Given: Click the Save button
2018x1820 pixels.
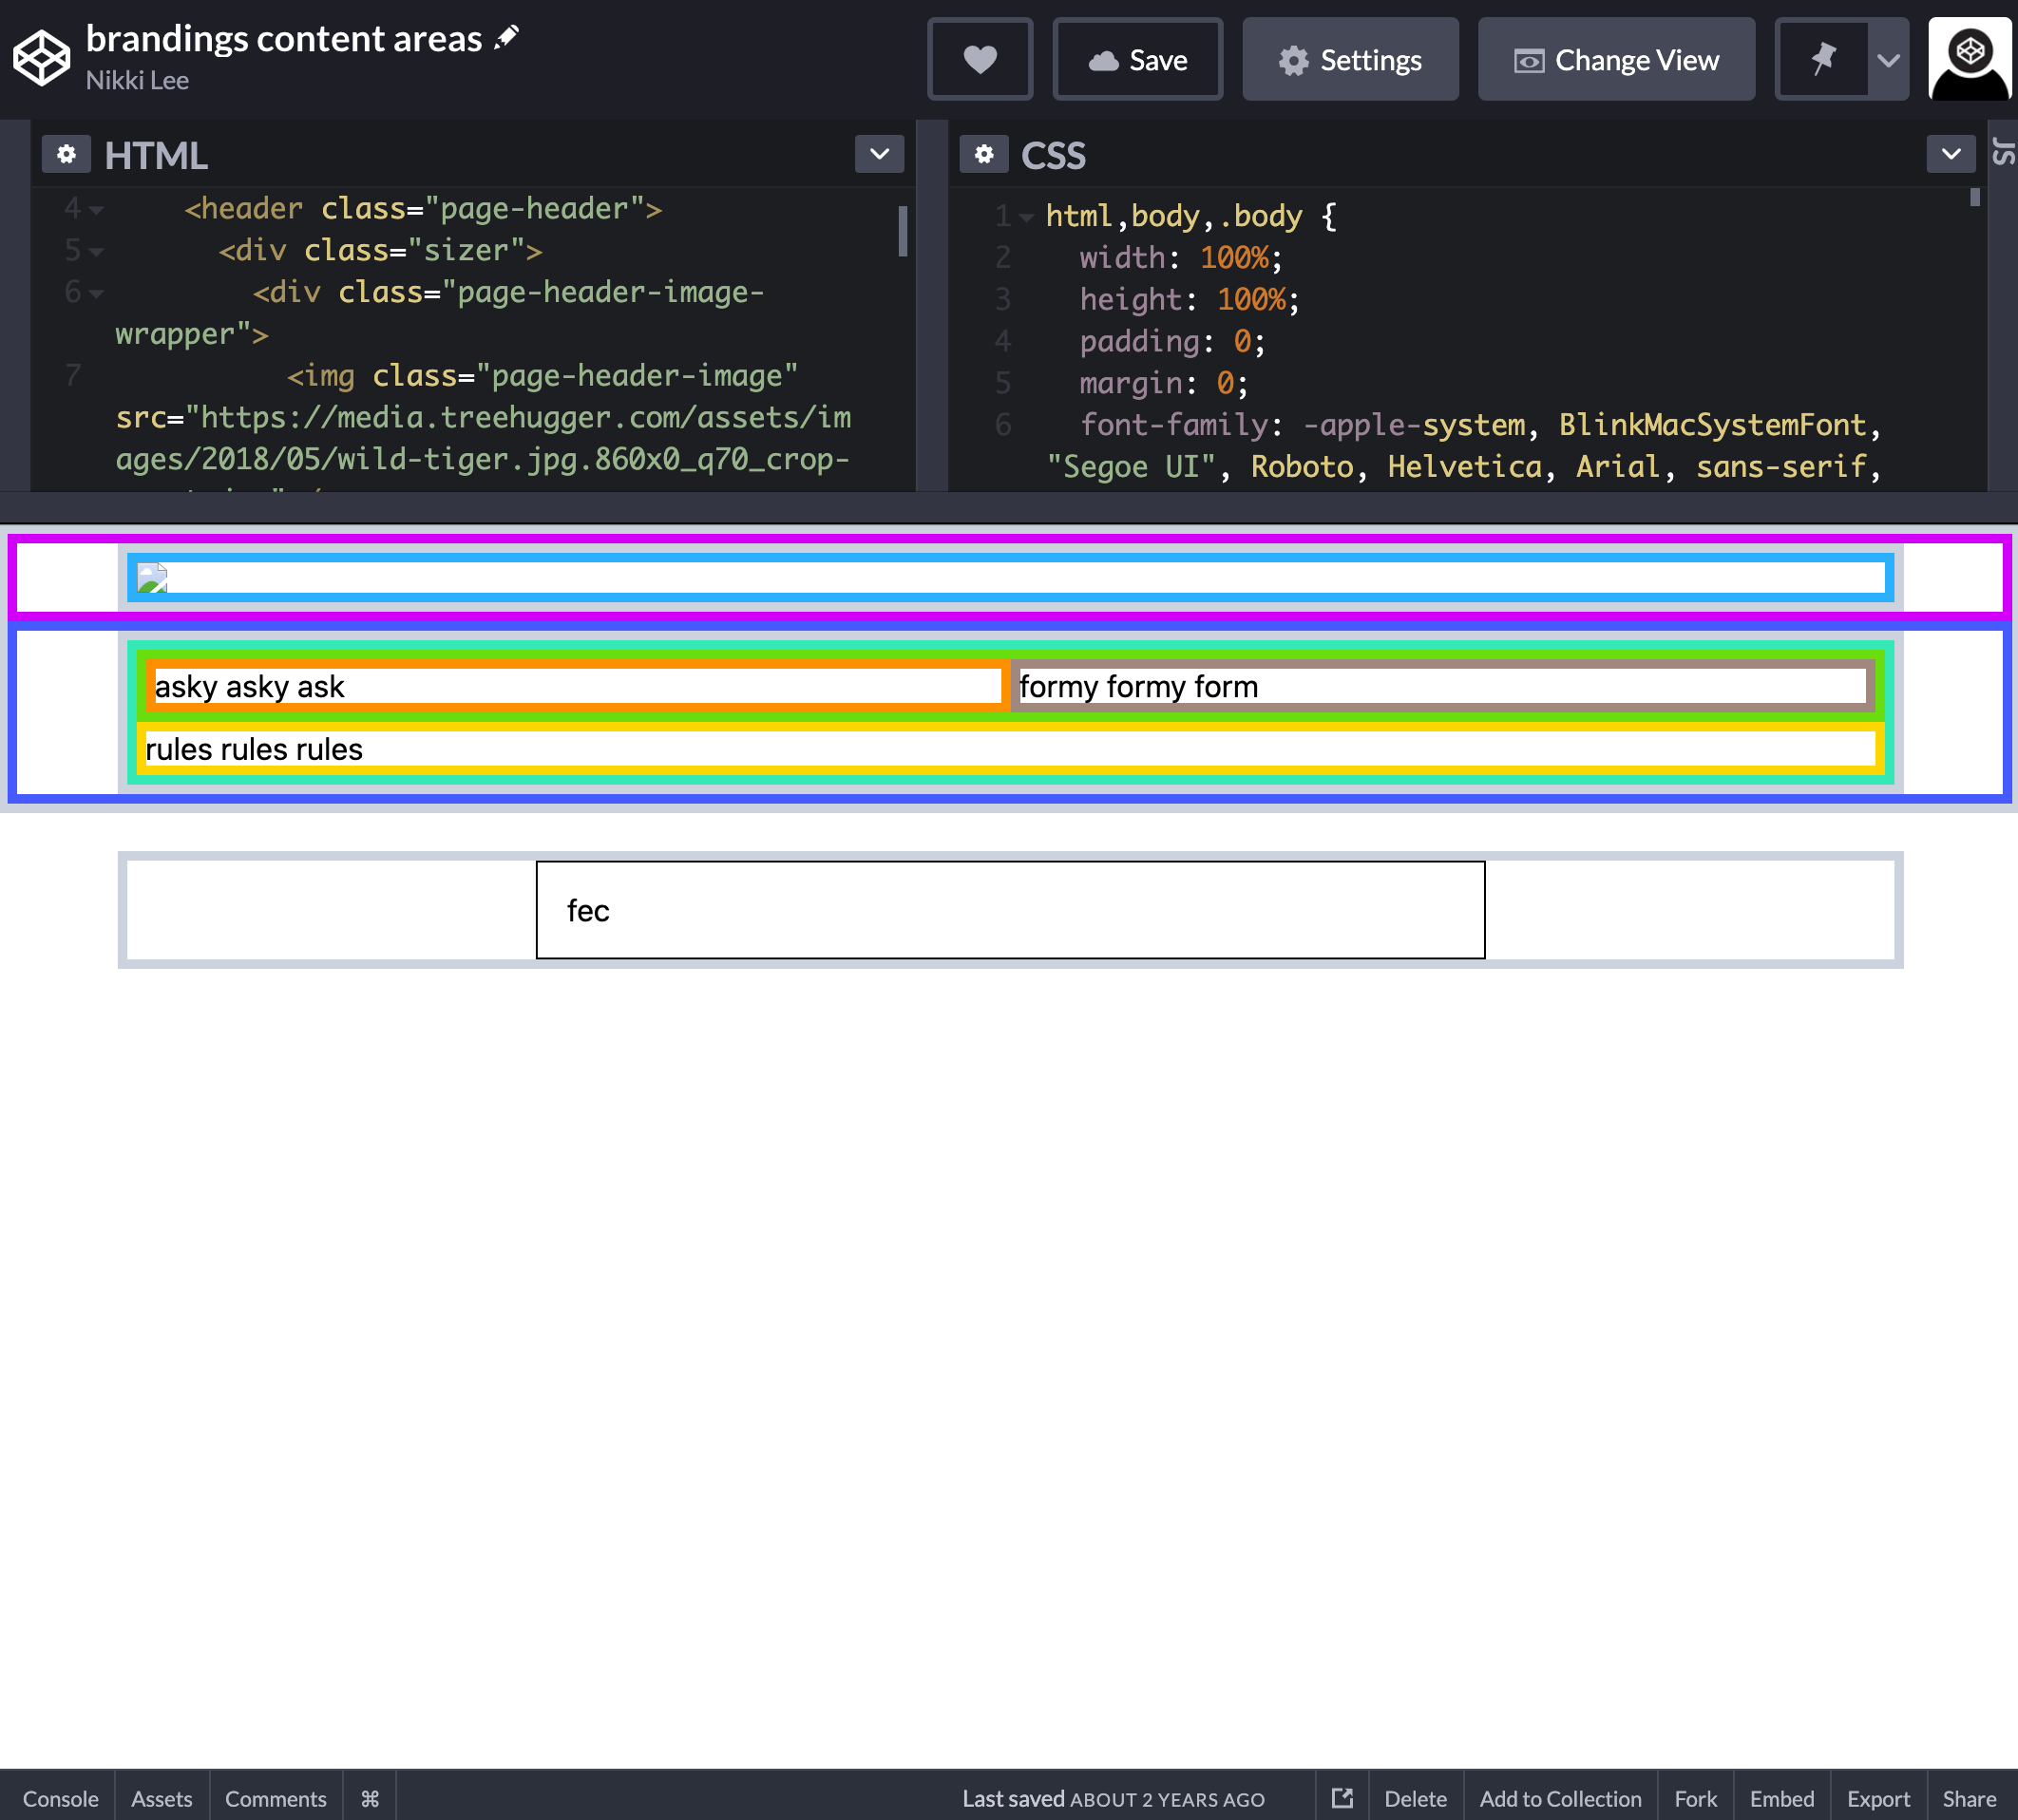Looking at the screenshot, I should coord(1137,60).
